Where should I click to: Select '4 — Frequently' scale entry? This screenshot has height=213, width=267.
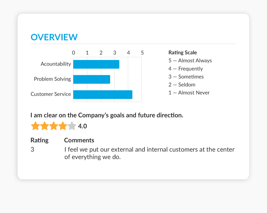(x=186, y=69)
